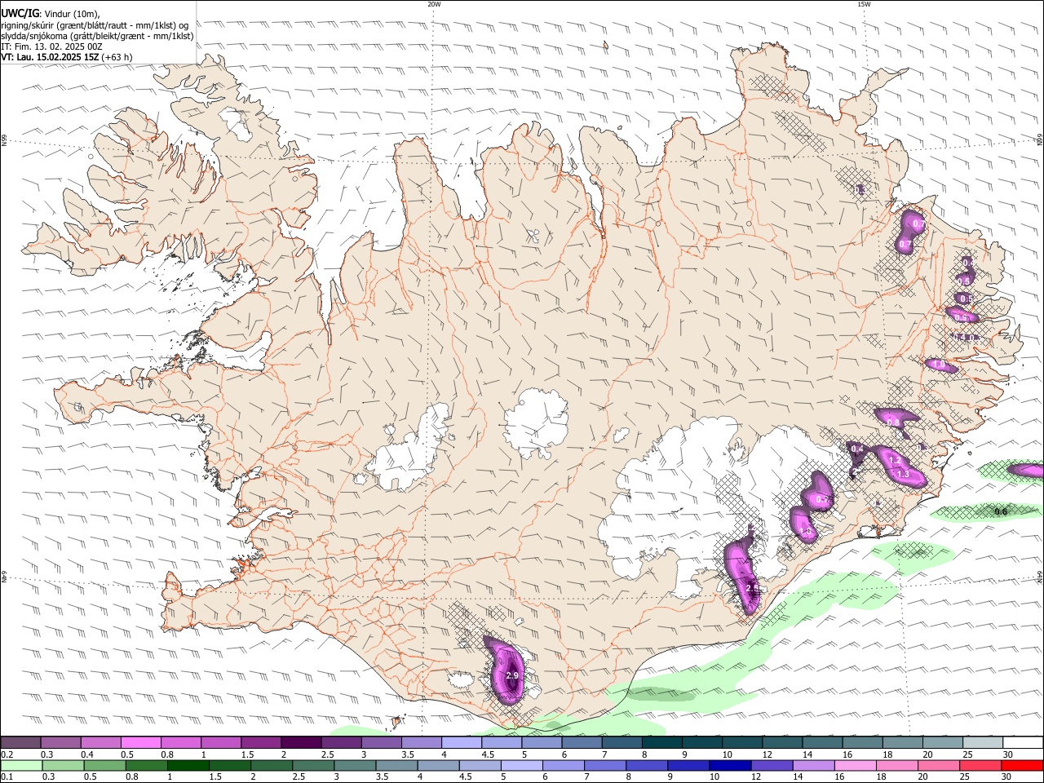Pick the top-row legend swatch starting at 25
The height and width of the screenshot is (783, 1044).
coord(983,743)
